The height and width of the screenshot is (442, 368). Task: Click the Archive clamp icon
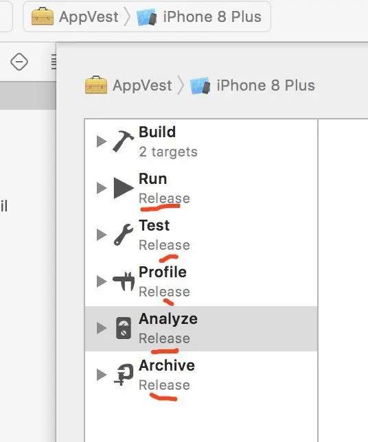click(x=124, y=374)
